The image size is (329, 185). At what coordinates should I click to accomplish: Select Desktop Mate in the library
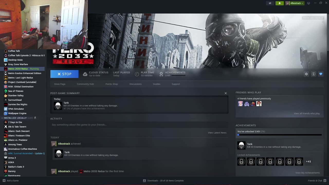15,60
